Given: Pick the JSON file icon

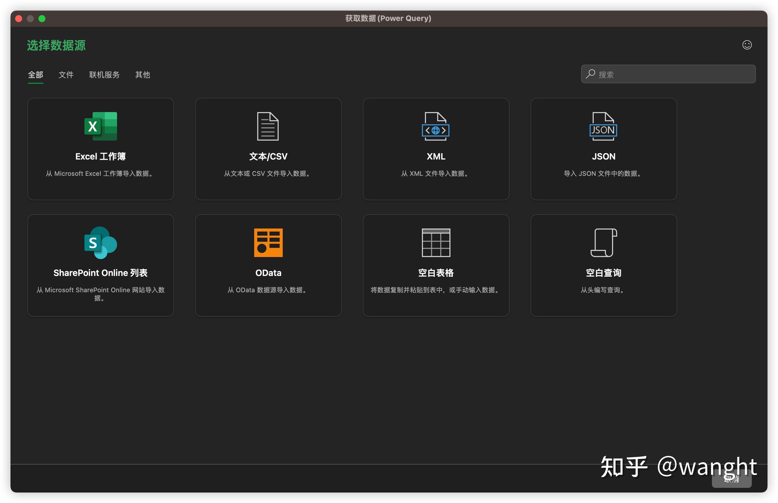Looking at the screenshot, I should tap(603, 127).
